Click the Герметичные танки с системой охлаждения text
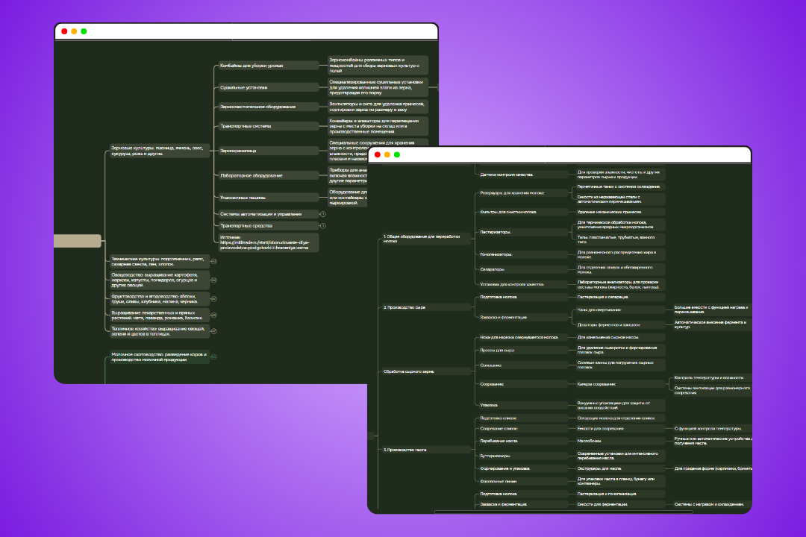 (x=619, y=186)
